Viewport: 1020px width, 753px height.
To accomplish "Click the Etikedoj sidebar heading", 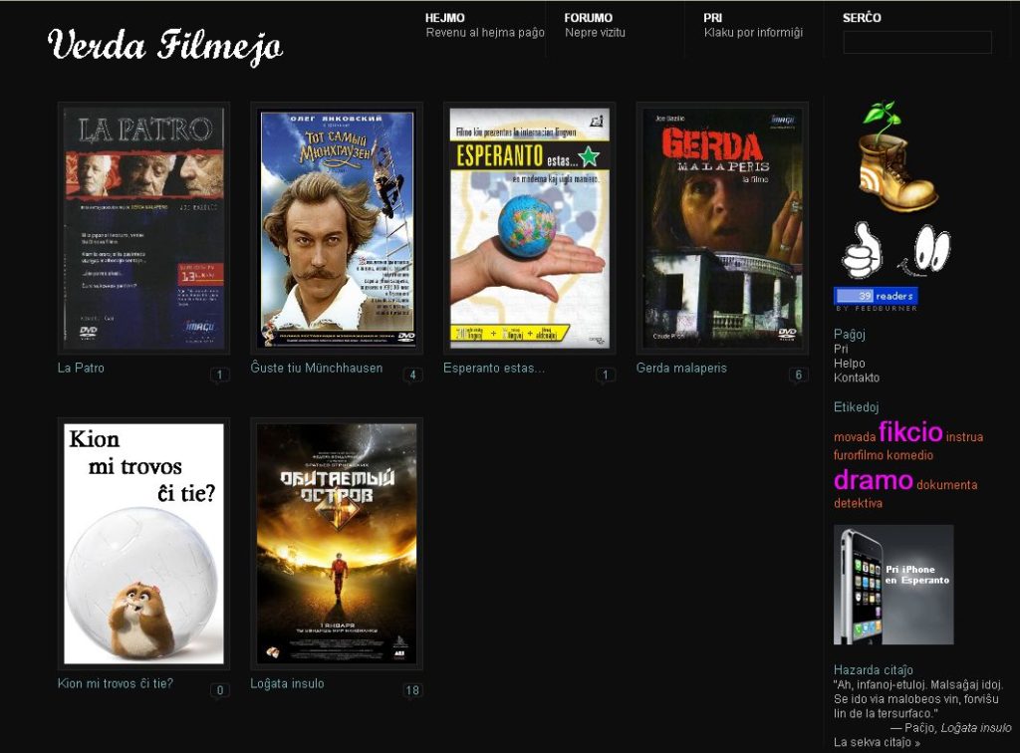I will click(856, 407).
